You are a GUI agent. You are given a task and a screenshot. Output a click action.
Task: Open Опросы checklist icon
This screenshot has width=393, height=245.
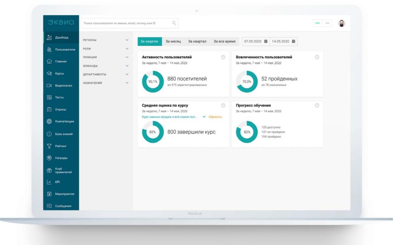pyautogui.click(x=49, y=109)
